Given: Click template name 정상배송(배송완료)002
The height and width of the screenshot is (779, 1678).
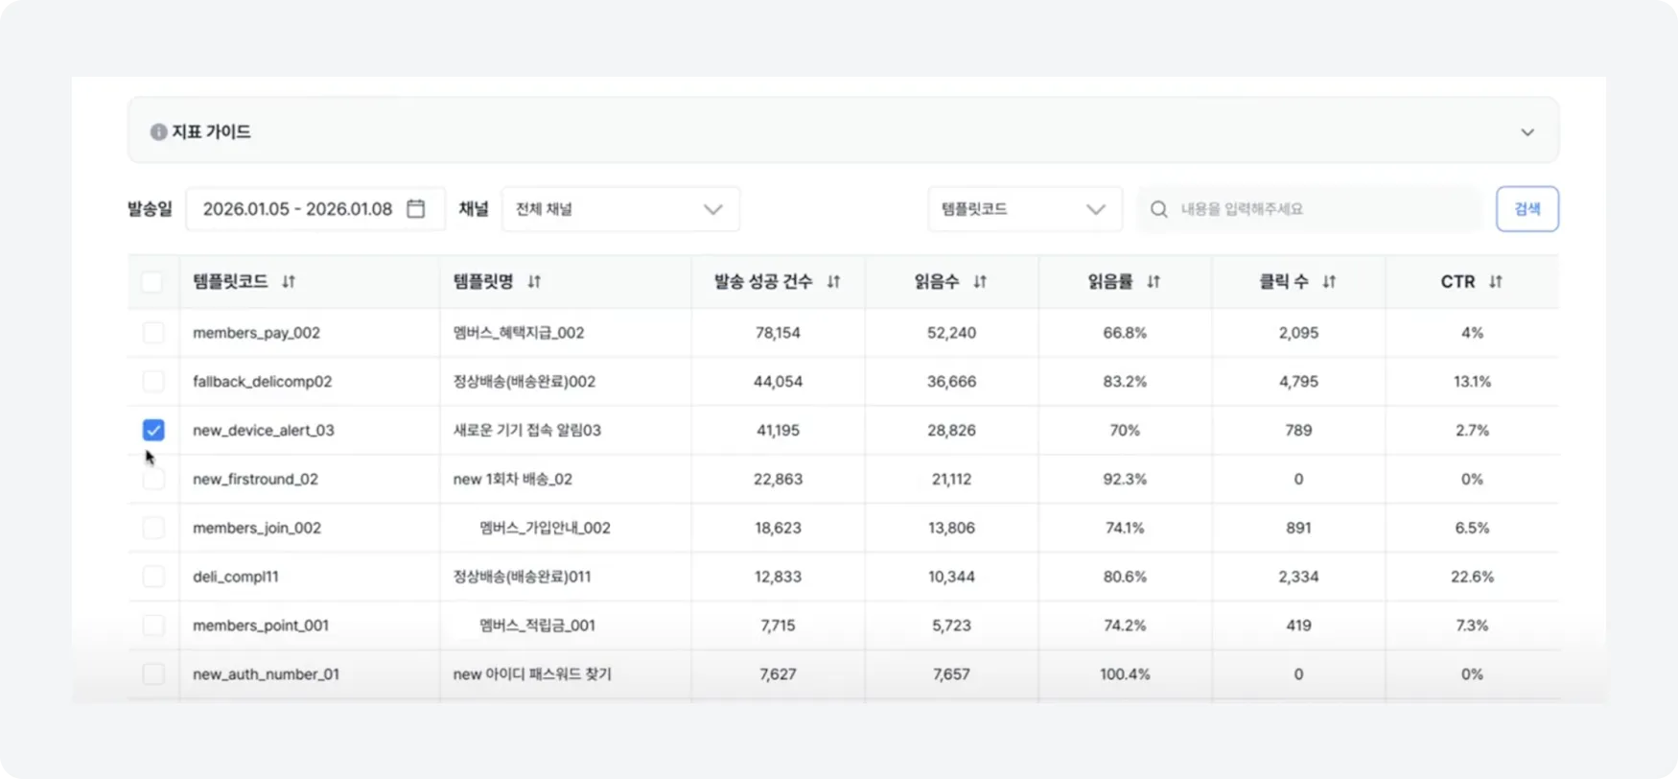Looking at the screenshot, I should pos(524,381).
